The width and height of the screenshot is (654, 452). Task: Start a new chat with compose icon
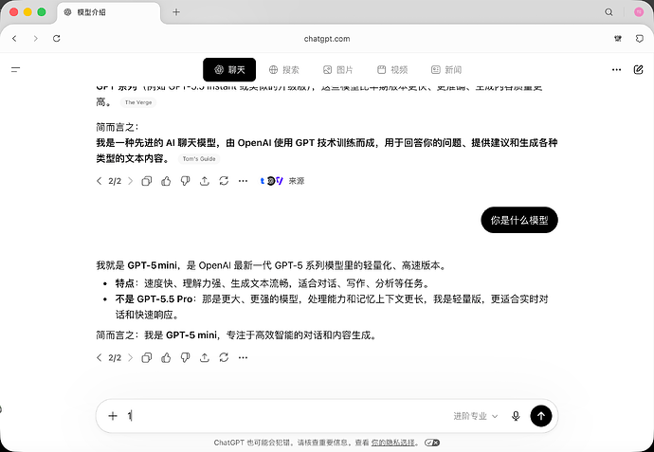[x=638, y=69]
